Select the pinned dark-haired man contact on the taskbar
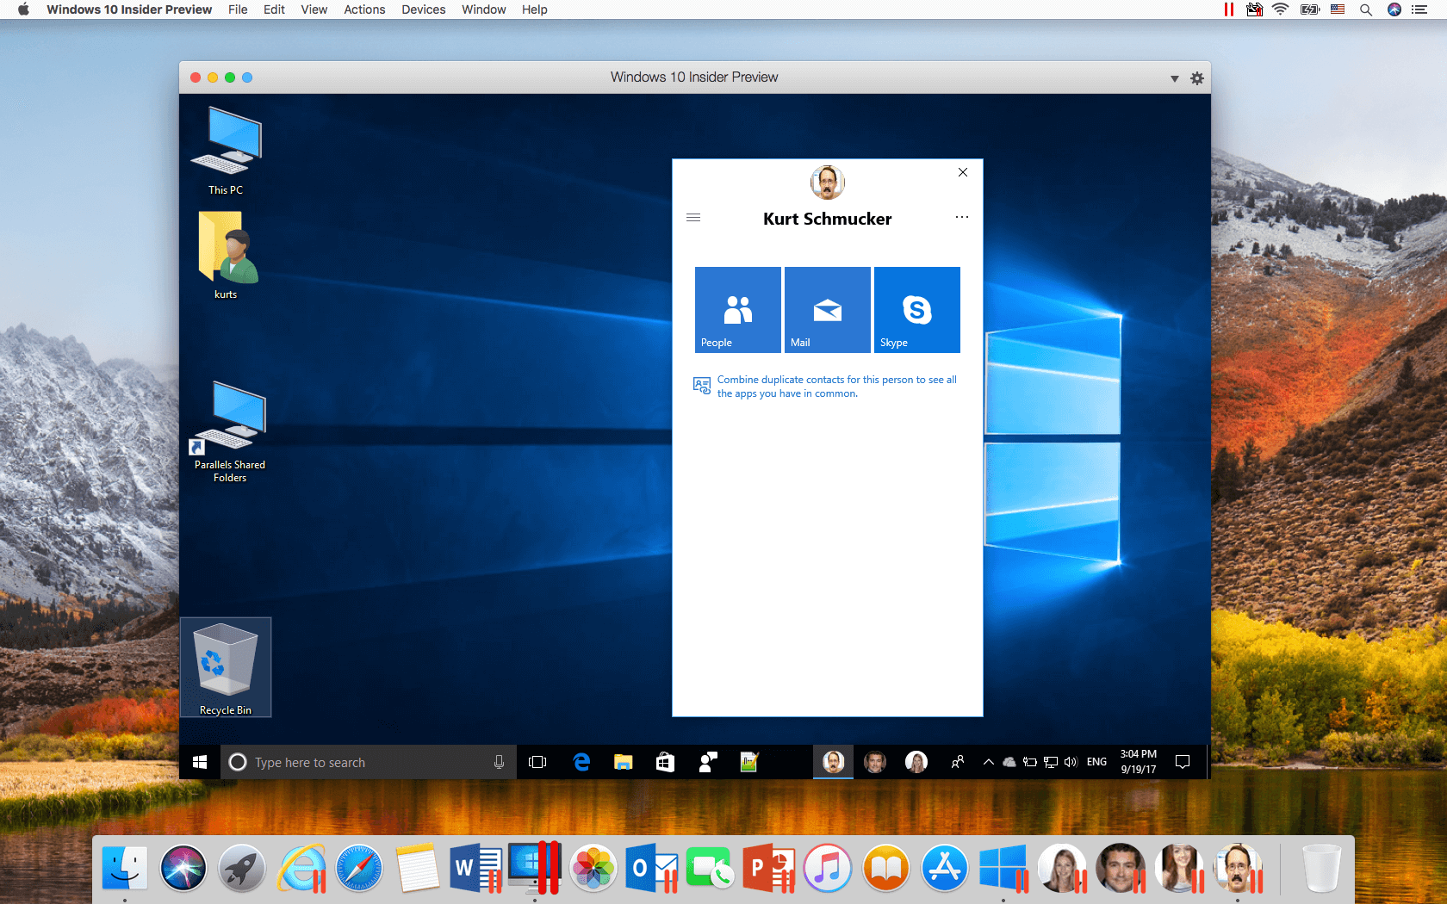Screen dimensions: 1447x904 [875, 762]
